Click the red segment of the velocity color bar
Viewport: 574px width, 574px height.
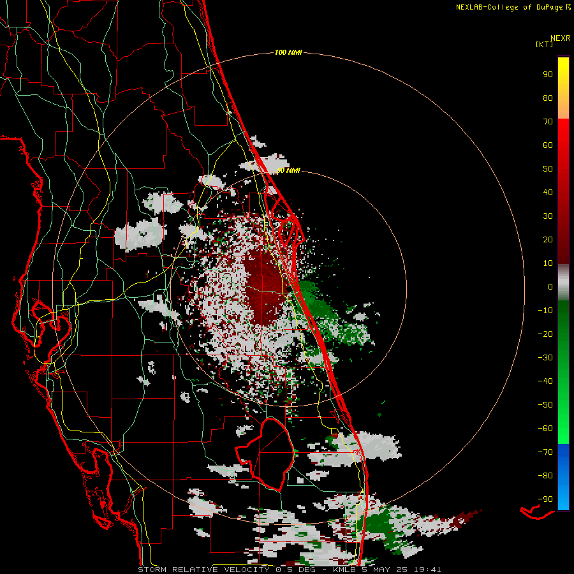(563, 191)
